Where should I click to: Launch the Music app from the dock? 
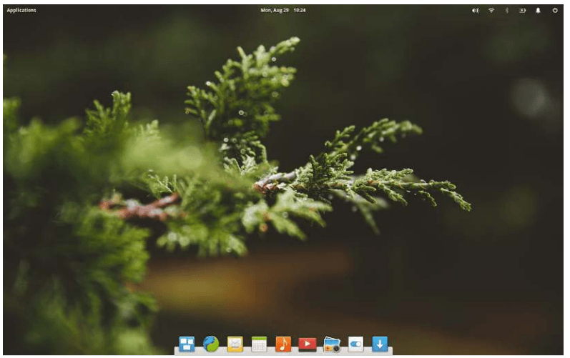coord(283,344)
